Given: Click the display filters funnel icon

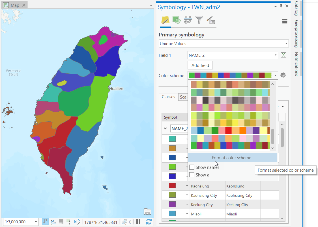Looking at the screenshot, I should click(199, 21).
